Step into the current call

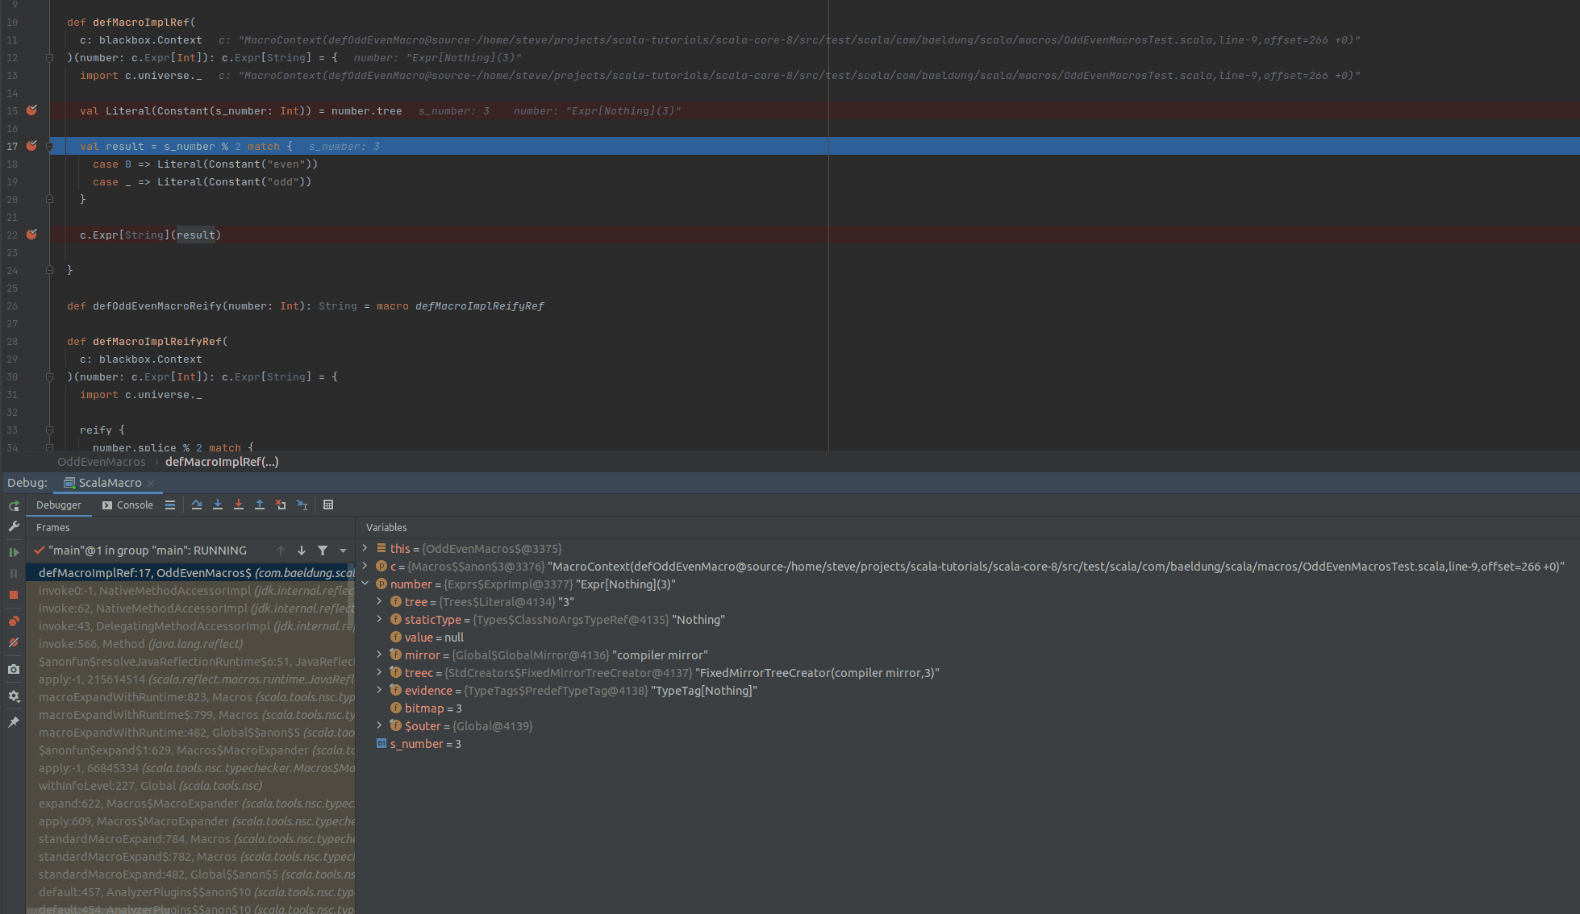pos(218,505)
